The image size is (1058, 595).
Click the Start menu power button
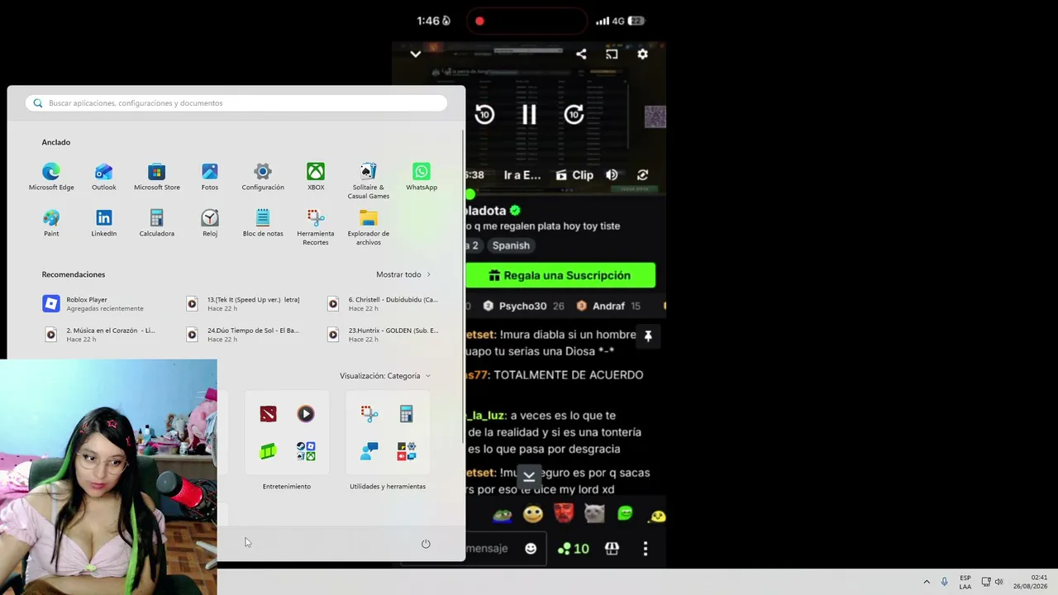(426, 544)
